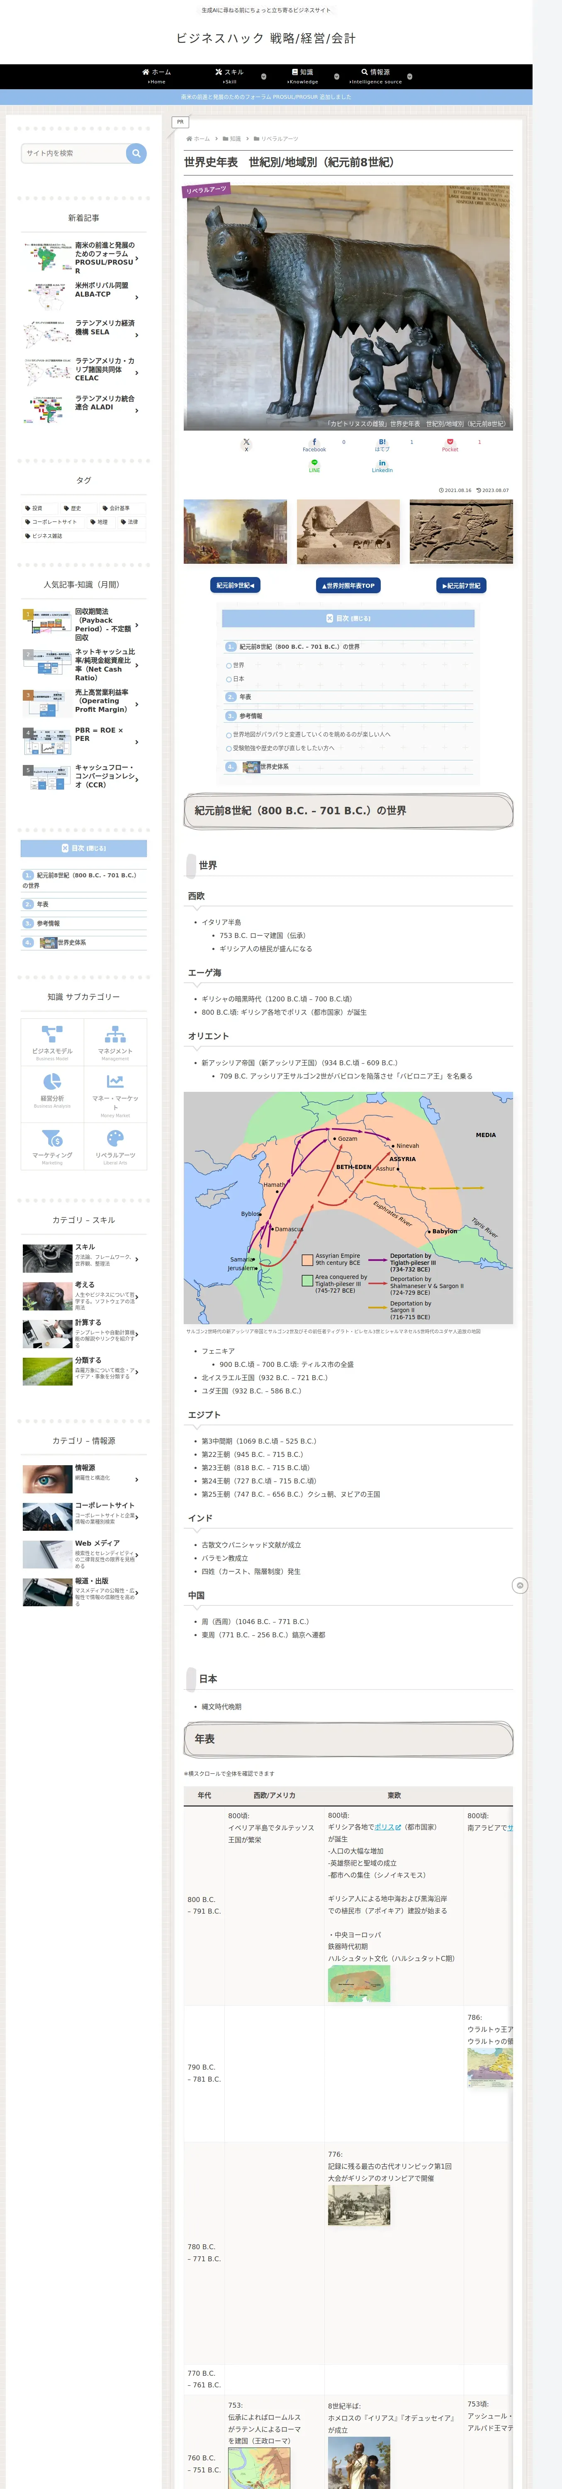Jump to 参考情報 in main contents
This screenshot has height=2489, width=562.
click(x=251, y=716)
